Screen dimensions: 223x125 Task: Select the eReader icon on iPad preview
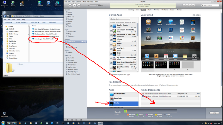click(159, 30)
